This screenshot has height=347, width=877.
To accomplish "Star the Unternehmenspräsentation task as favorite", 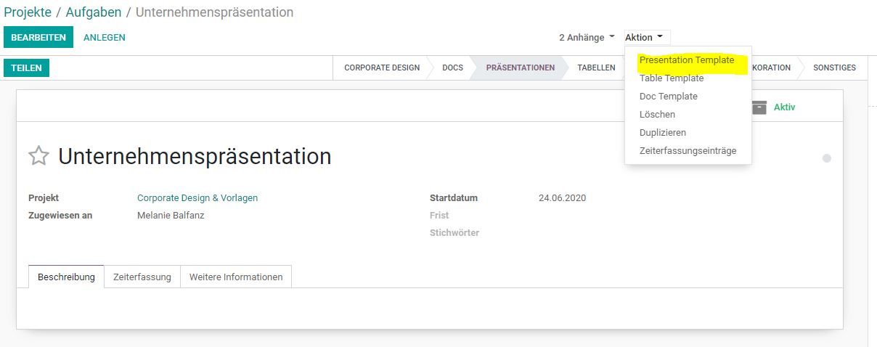I will [38, 156].
